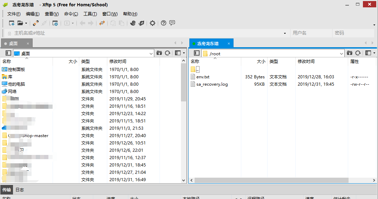Click the New Terminal play icon

click(67, 23)
